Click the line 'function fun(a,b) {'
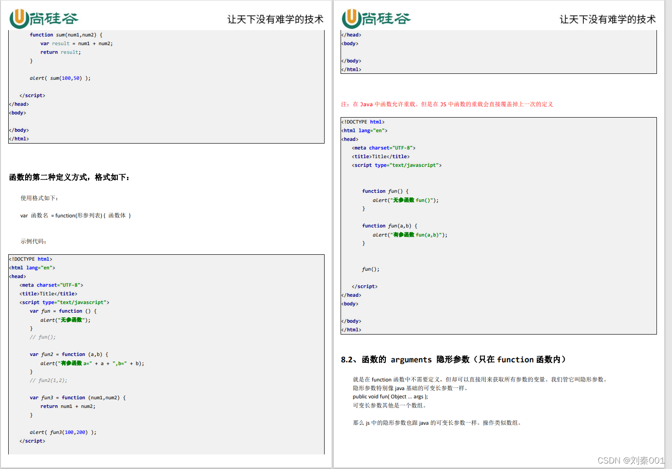Image resolution: width=672 pixels, height=469 pixels. coord(390,226)
